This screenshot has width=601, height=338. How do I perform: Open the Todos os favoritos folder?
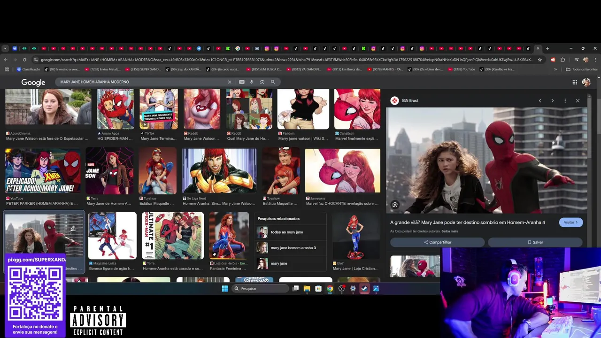pos(582,69)
